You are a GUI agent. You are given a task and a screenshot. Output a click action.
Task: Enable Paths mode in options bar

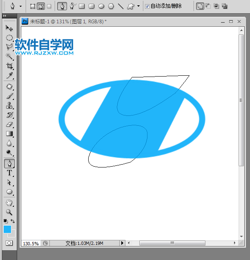41,6
